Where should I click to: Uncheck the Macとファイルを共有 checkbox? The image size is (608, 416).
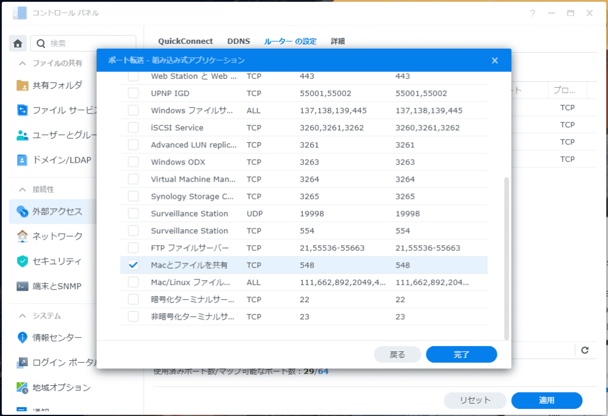(x=134, y=265)
